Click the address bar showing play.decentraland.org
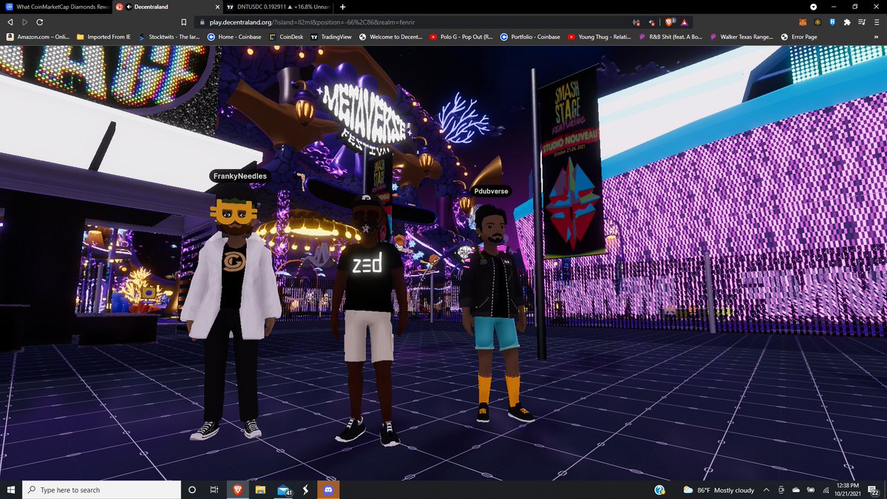 click(x=414, y=22)
